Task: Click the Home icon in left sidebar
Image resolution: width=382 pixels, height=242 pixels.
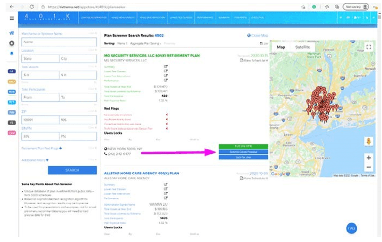Action: coord(11,33)
